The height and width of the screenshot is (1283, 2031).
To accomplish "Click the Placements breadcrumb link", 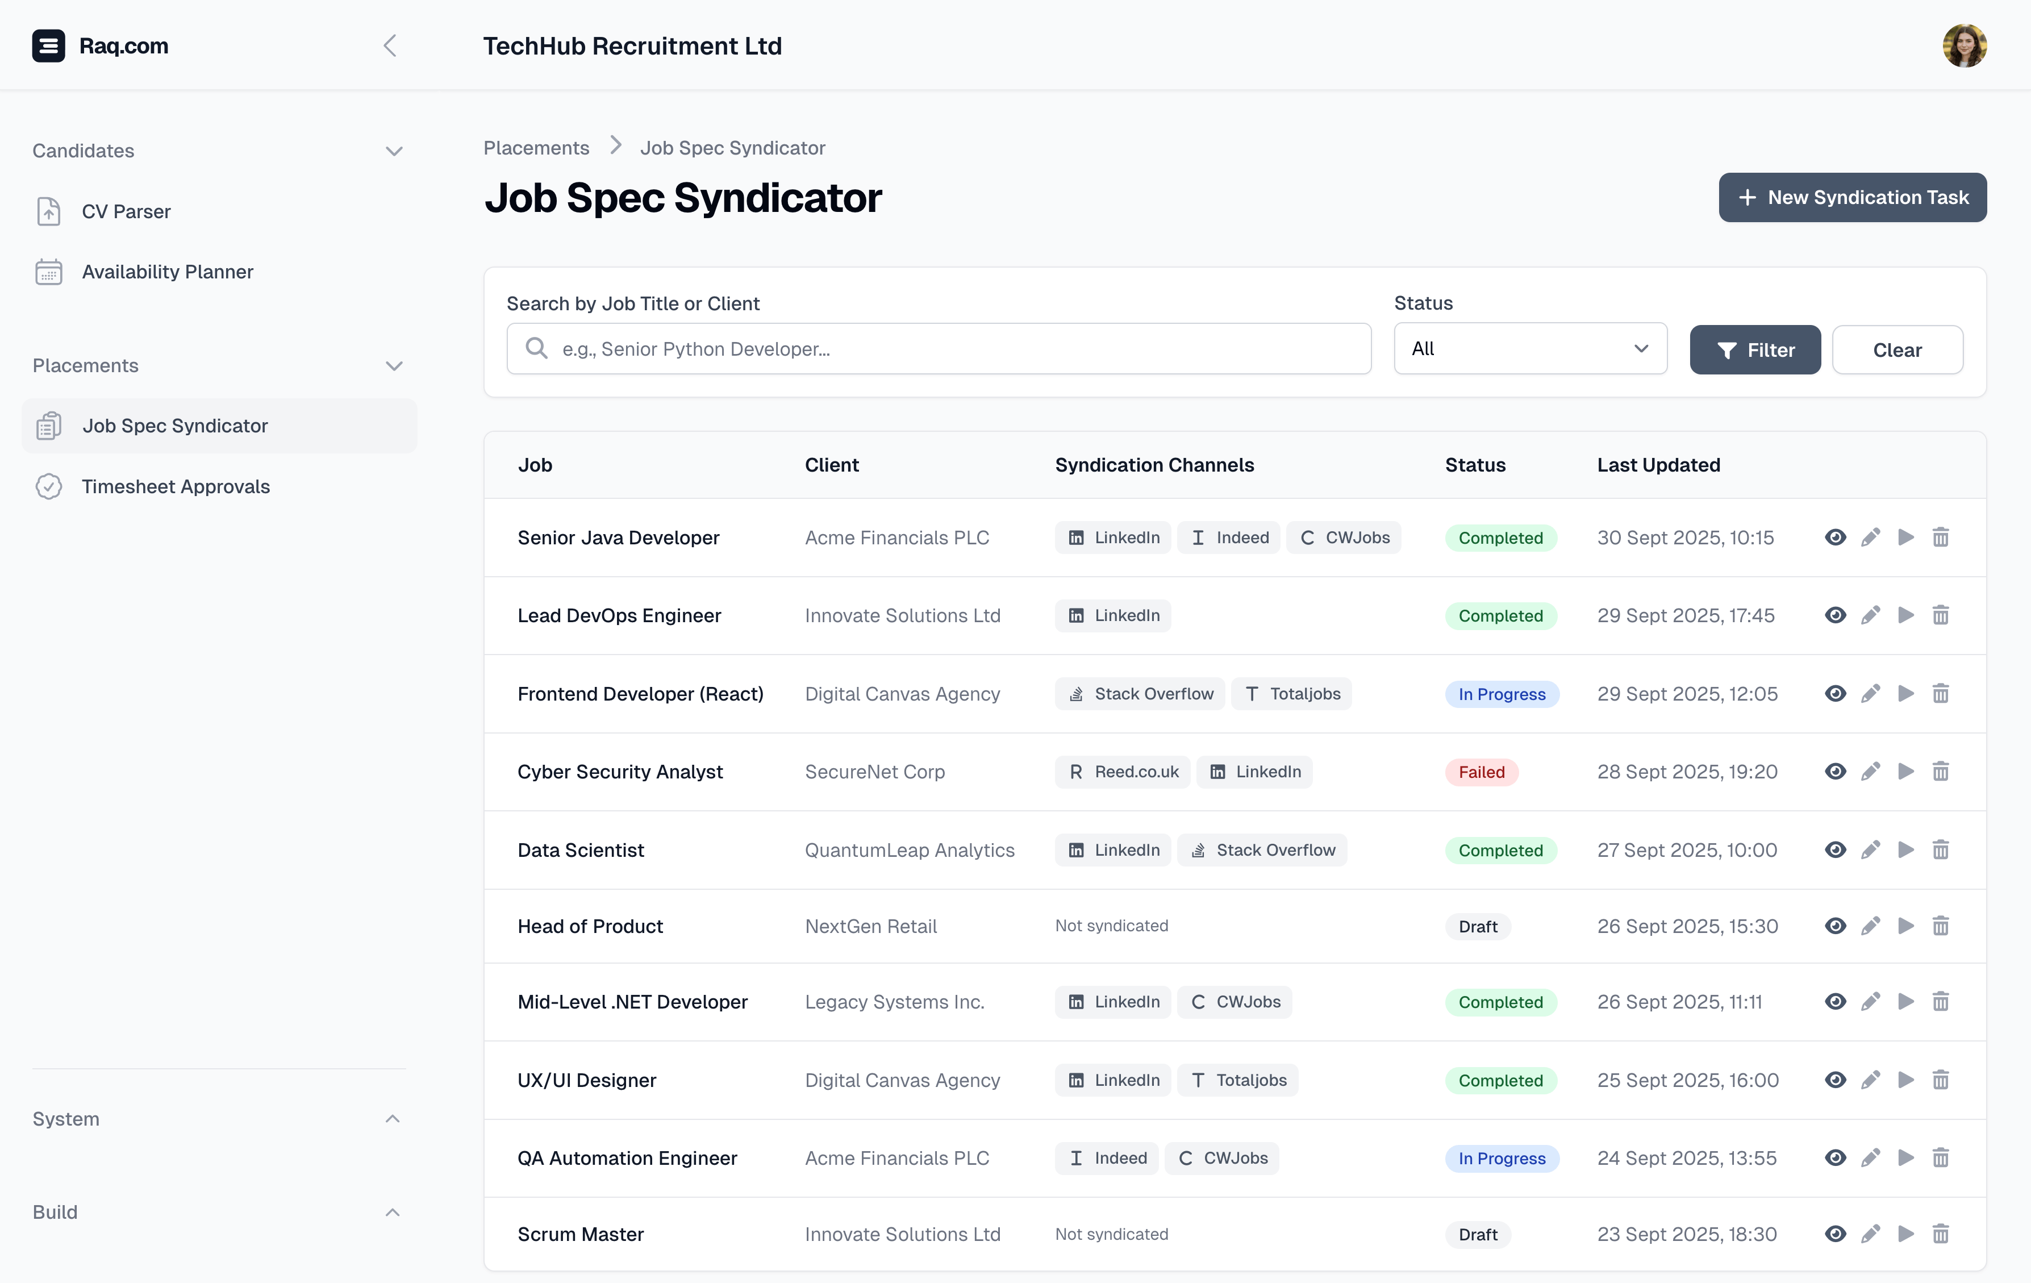I will coord(536,148).
